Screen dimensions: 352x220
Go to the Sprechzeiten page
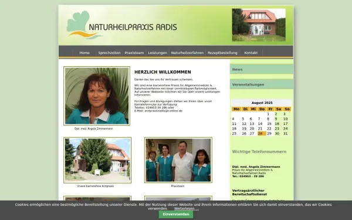[109, 53]
